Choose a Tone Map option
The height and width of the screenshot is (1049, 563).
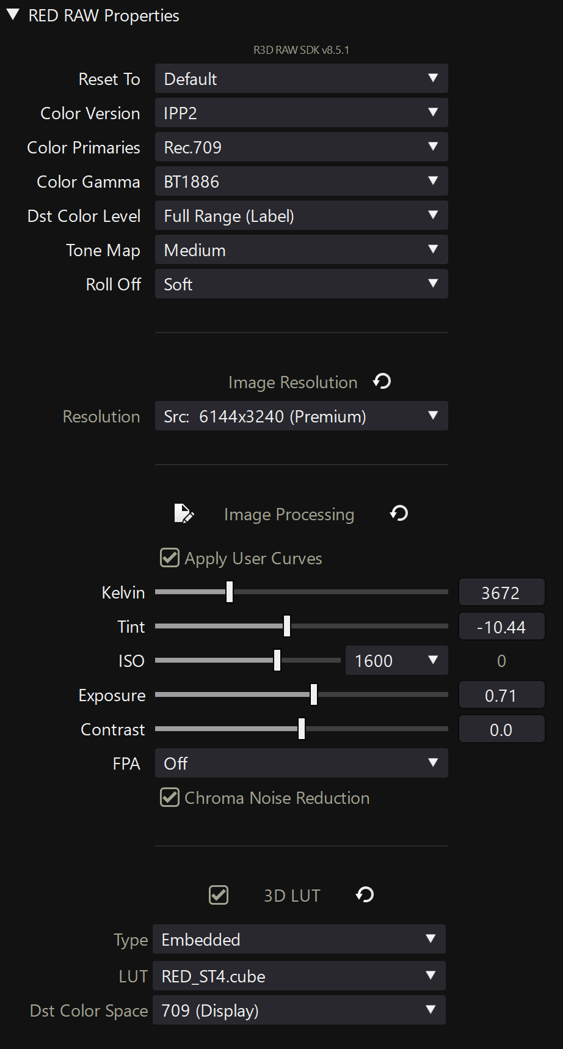(x=302, y=249)
